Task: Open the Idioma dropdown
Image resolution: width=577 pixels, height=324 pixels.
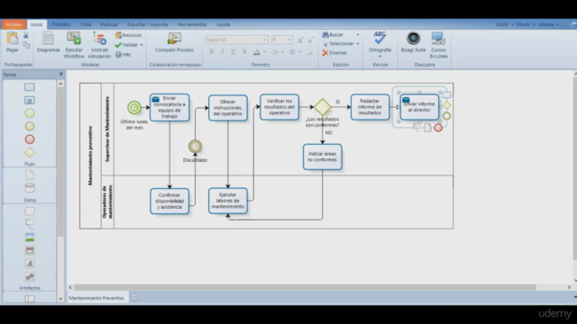Action: 548,24
